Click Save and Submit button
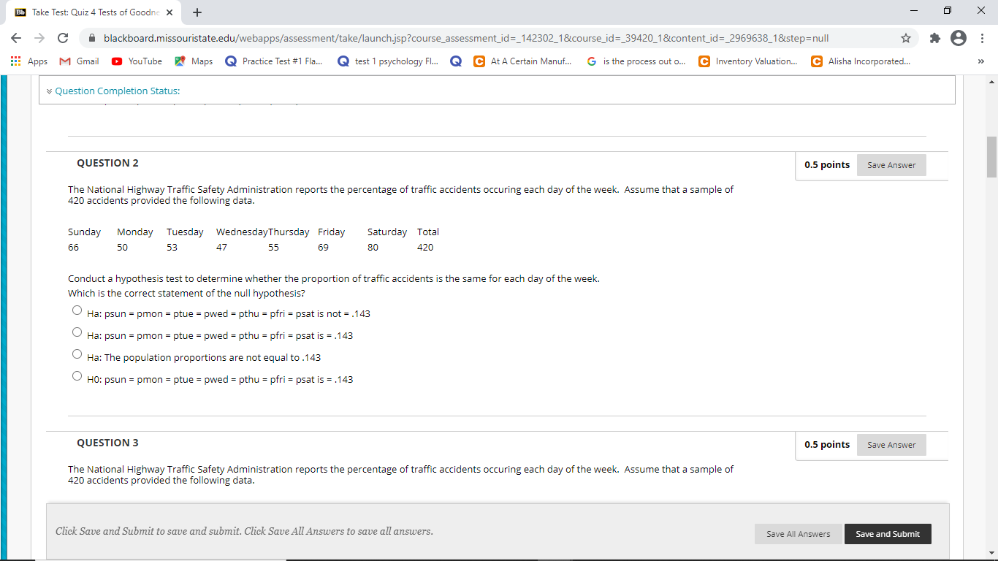Image resolution: width=998 pixels, height=561 pixels. (x=888, y=534)
